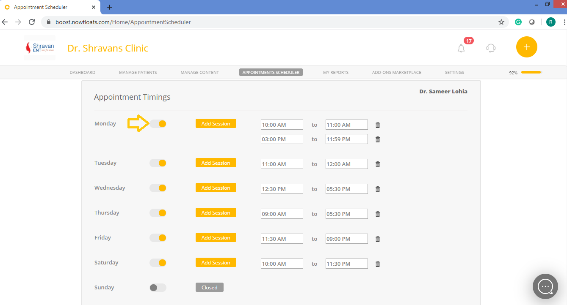Remove Tuesday session using trash icon

(378, 164)
